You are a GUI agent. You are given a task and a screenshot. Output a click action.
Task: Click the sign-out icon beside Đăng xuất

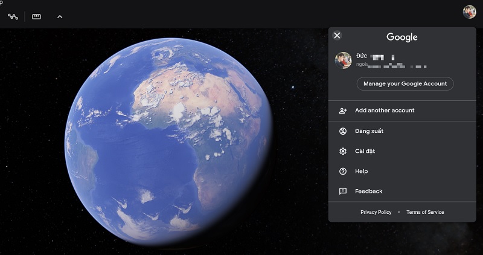click(x=343, y=131)
